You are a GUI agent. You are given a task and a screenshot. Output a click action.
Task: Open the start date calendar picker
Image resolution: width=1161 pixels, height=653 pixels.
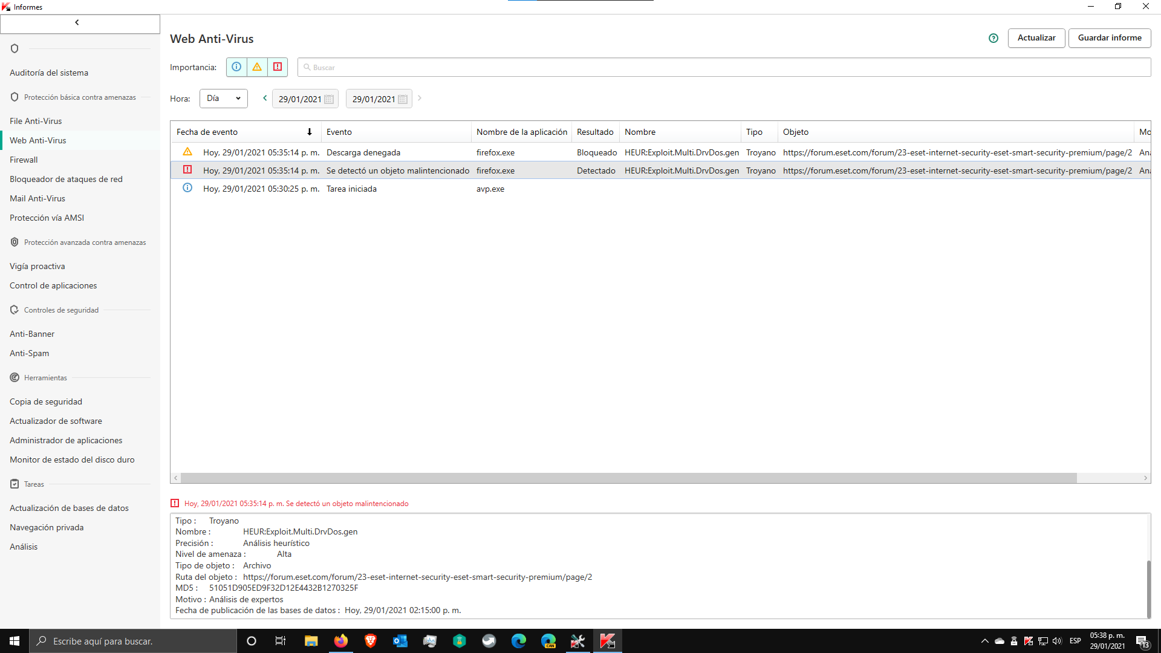[x=329, y=99]
